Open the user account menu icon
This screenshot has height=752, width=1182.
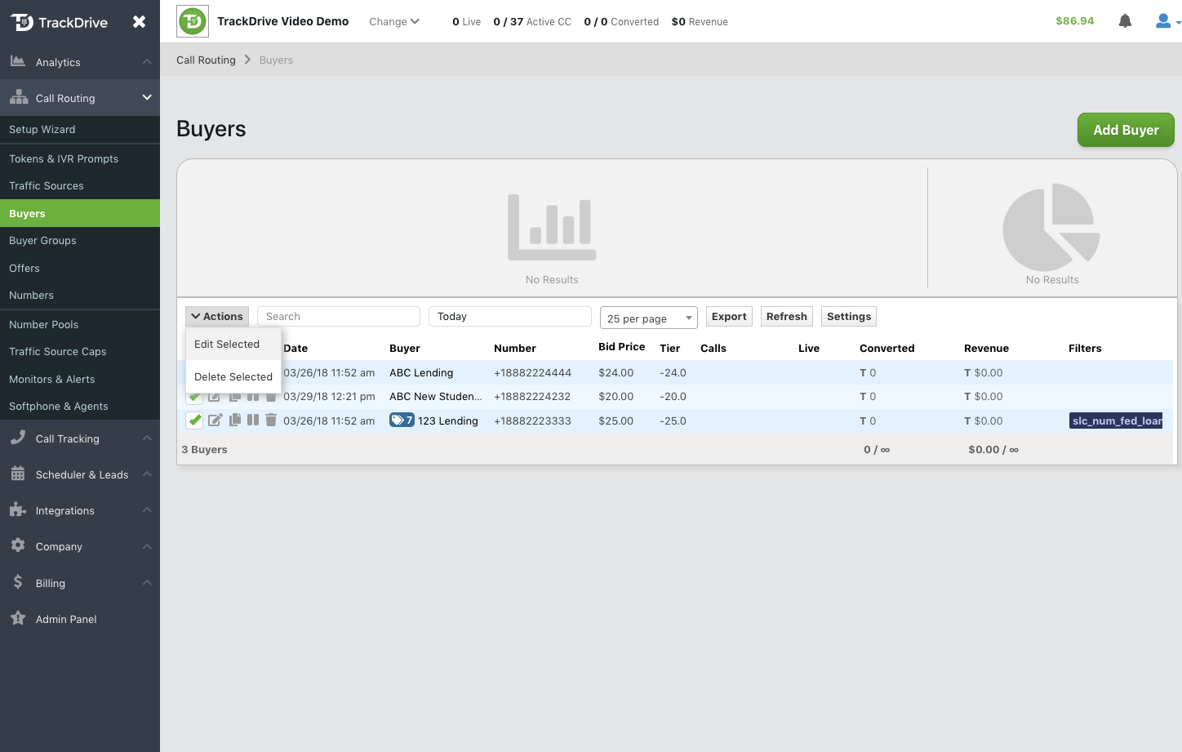tap(1163, 21)
